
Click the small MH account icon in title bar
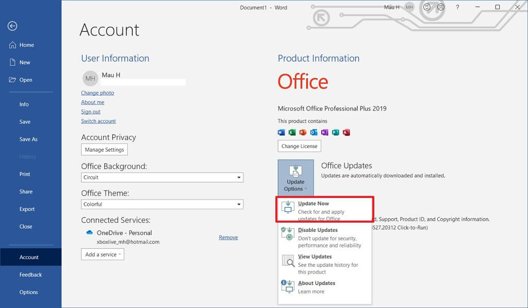409,7
